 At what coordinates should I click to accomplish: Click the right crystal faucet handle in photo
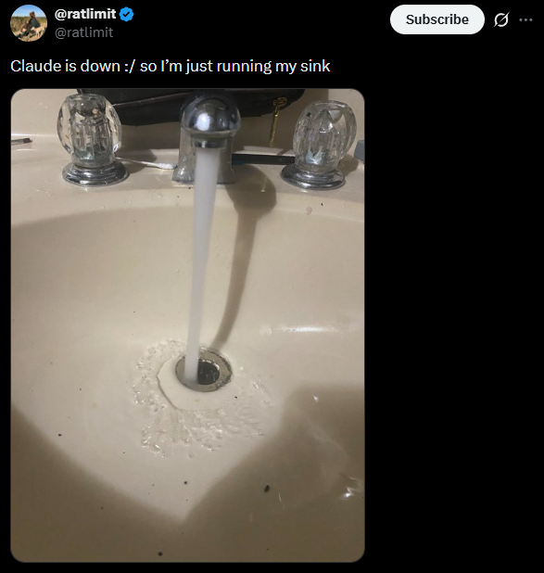(x=320, y=145)
